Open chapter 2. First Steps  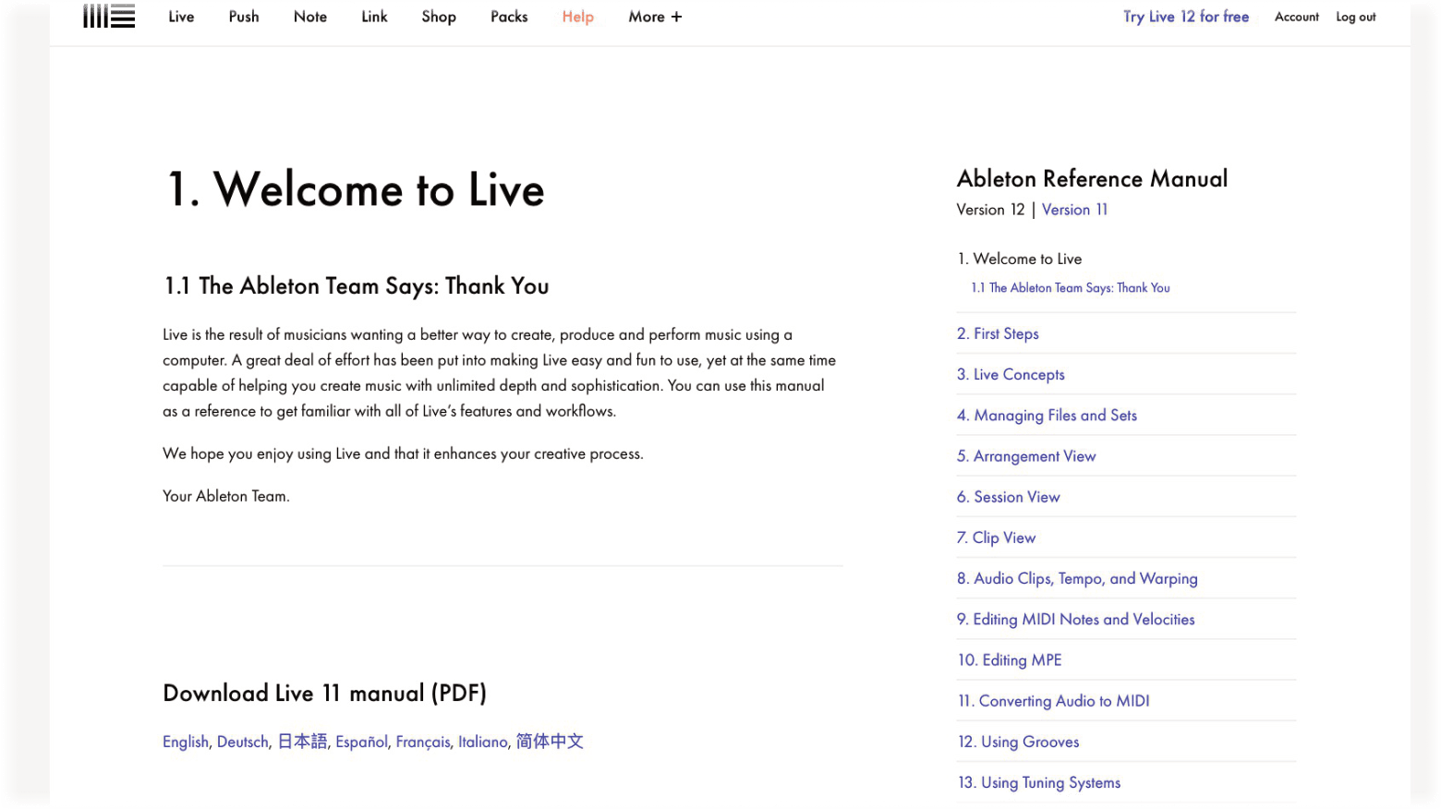click(998, 333)
